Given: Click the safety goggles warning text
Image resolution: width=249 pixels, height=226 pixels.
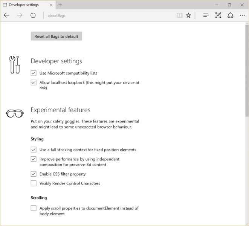Looking at the screenshot, I should point(85,124).
